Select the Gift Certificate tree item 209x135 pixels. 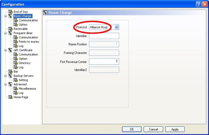point(23,50)
